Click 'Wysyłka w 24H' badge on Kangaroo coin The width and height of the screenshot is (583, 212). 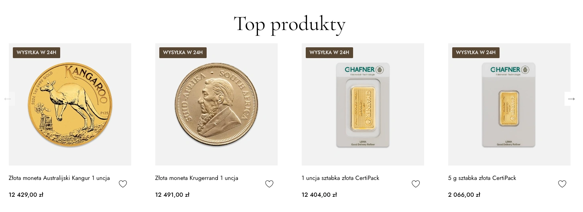coord(37,52)
